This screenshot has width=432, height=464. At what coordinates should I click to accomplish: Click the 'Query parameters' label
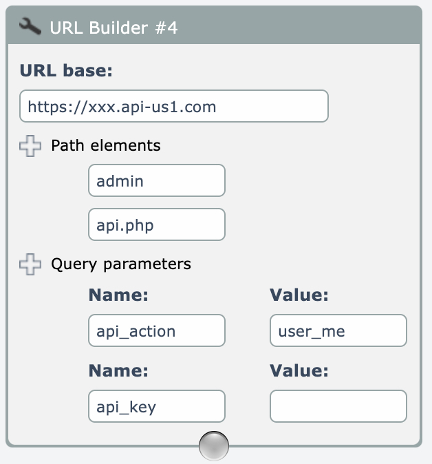[x=121, y=264]
